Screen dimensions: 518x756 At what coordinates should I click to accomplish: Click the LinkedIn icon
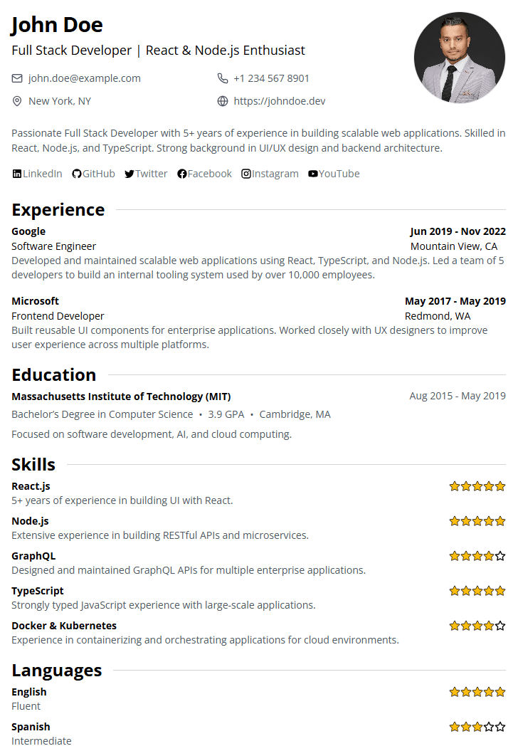click(17, 174)
